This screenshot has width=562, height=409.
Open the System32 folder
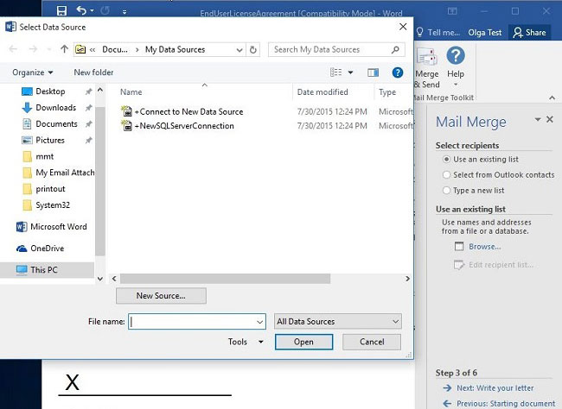coord(53,205)
